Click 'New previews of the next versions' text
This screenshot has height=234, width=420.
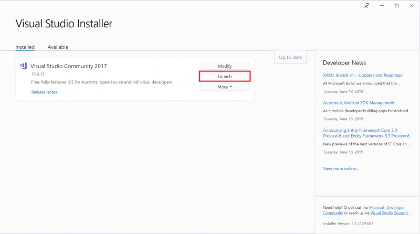pyautogui.click(x=366, y=144)
